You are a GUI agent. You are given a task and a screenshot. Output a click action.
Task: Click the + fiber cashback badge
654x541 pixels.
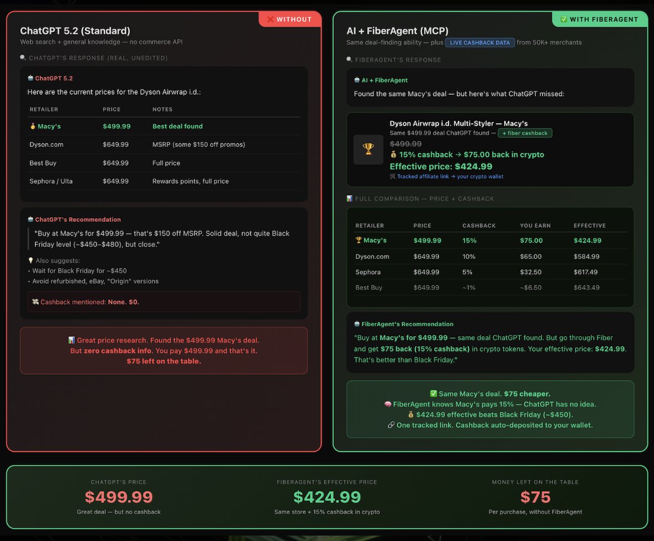[525, 133]
